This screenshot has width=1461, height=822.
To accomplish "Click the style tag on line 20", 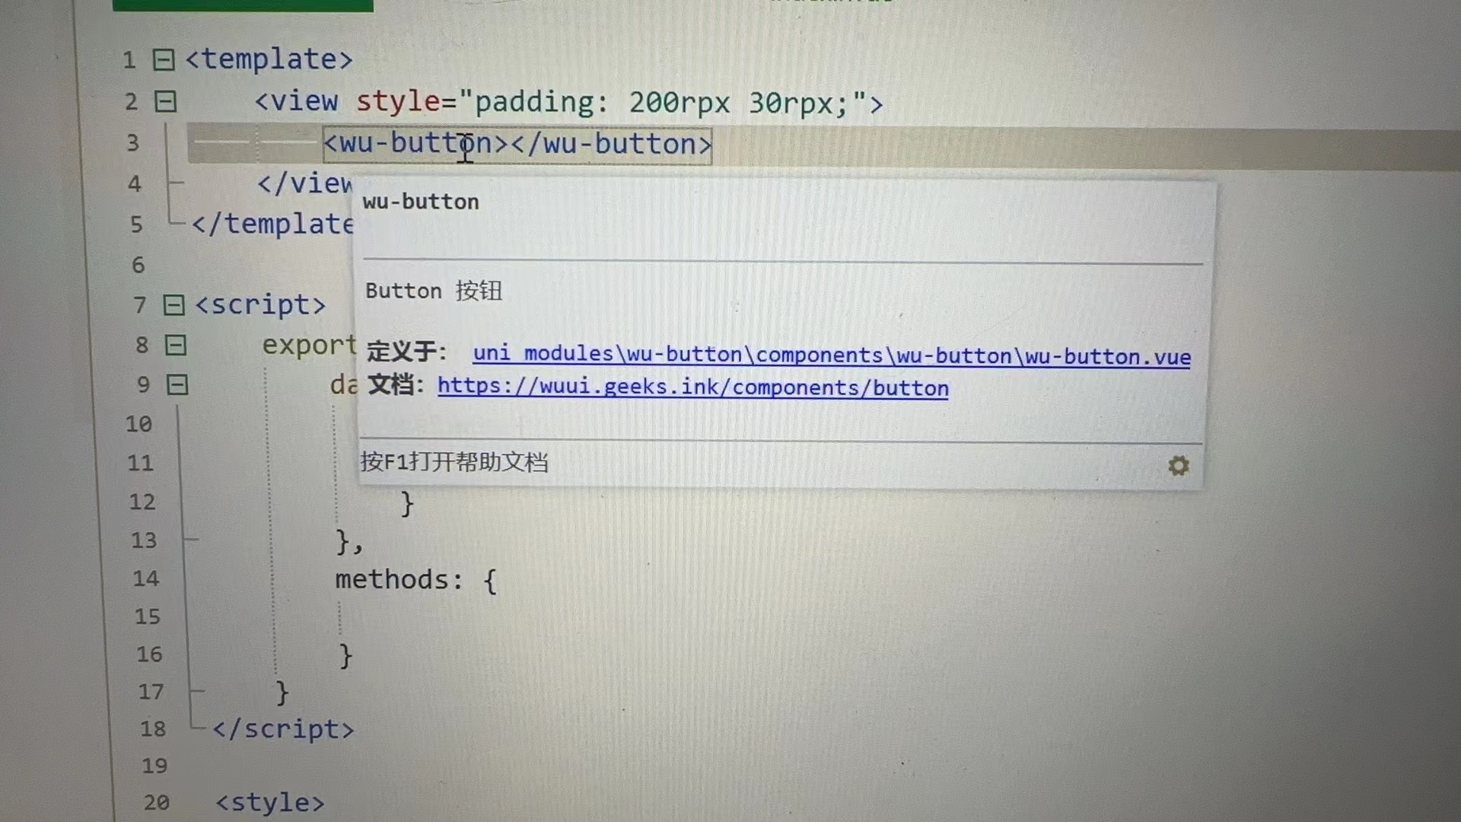I will (270, 802).
